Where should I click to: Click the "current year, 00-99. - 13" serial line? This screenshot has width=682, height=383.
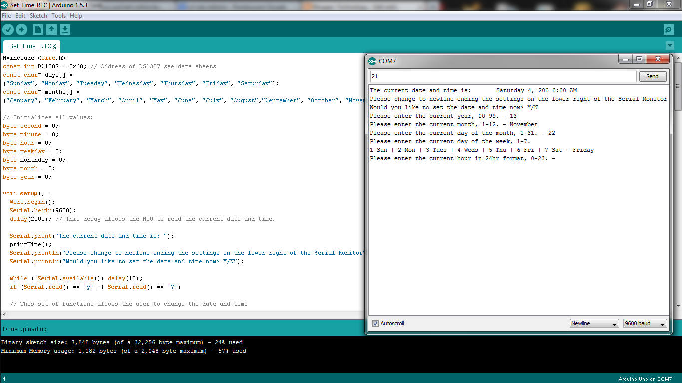coord(443,116)
